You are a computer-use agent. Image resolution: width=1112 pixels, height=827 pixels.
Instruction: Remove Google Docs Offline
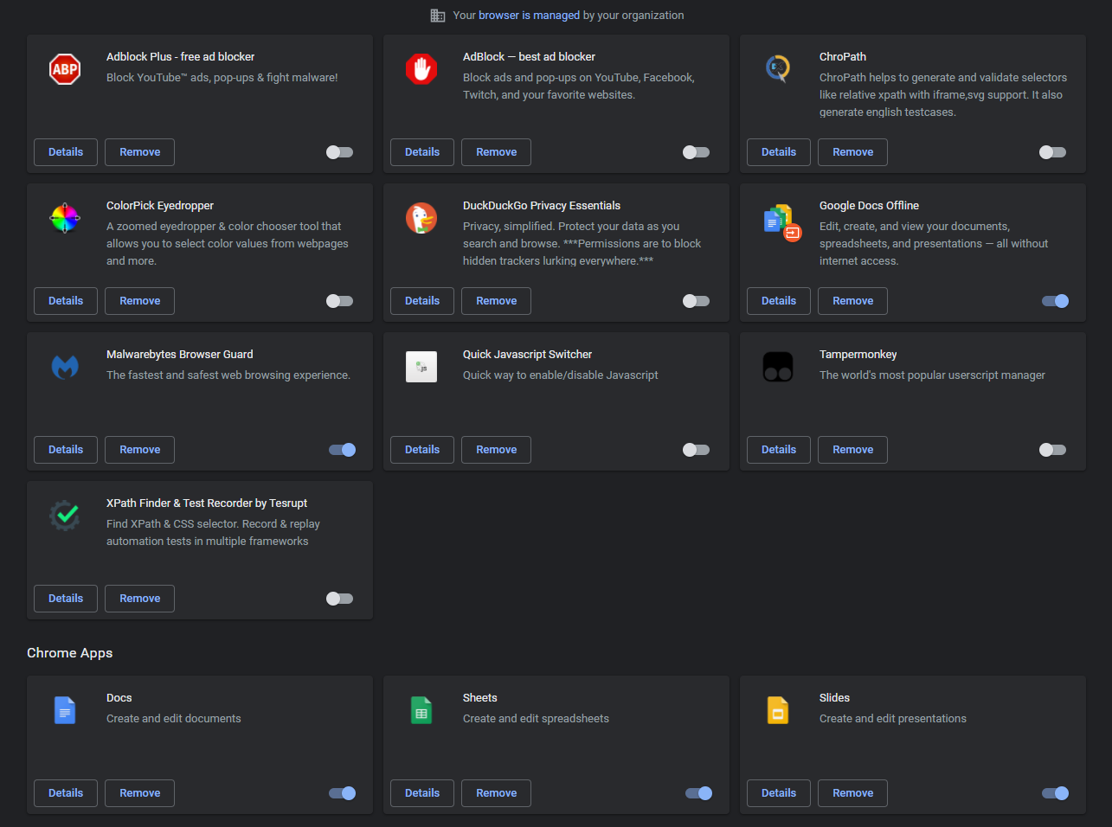point(853,301)
